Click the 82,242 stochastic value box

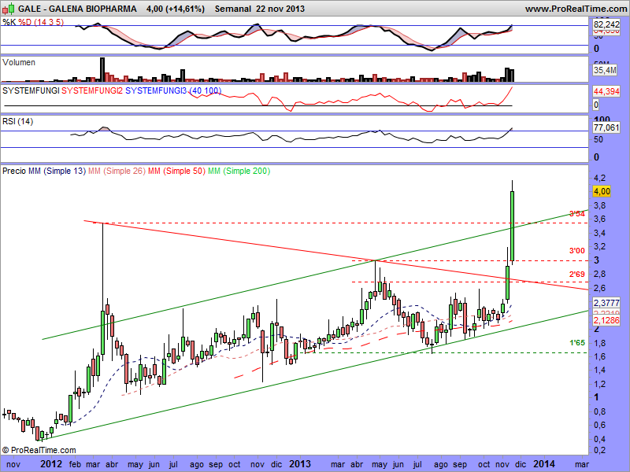pos(606,24)
